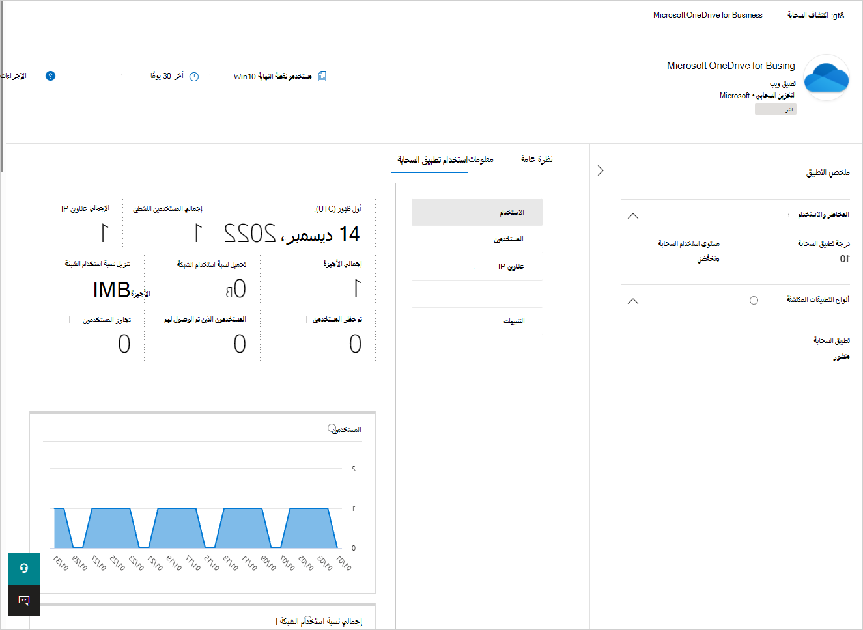Click the Microsoft publisher link

click(x=735, y=96)
